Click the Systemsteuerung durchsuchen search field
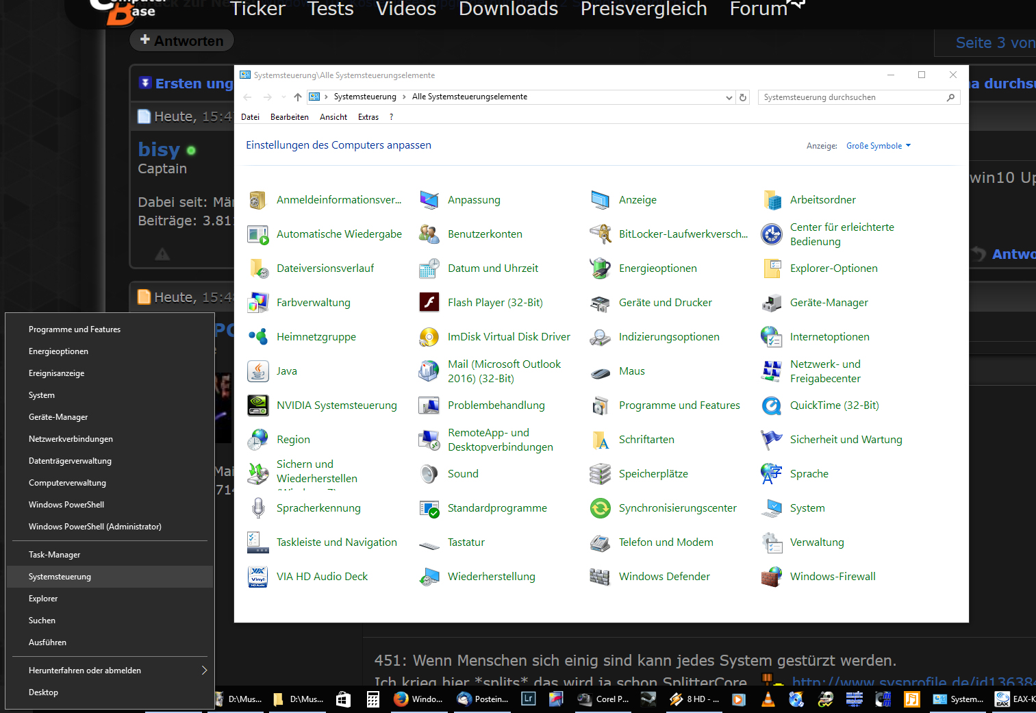Viewport: 1036px width, 713px height. click(x=859, y=97)
